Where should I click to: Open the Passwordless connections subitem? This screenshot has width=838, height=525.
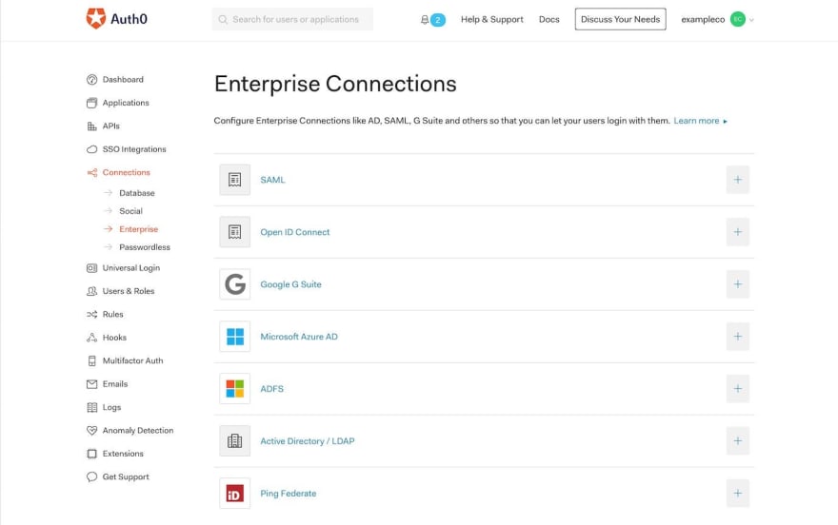[145, 247]
